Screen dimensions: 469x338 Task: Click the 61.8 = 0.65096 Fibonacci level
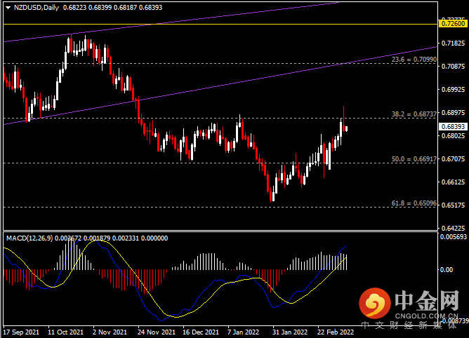[x=414, y=203]
